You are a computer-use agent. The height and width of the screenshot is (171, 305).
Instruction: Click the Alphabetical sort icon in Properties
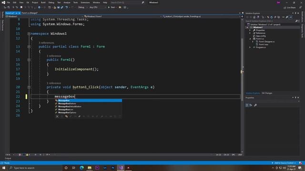251,105
